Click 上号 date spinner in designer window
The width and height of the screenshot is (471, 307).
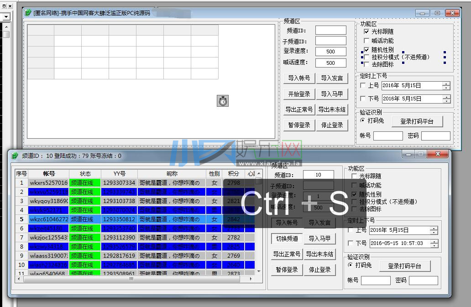(446, 85)
